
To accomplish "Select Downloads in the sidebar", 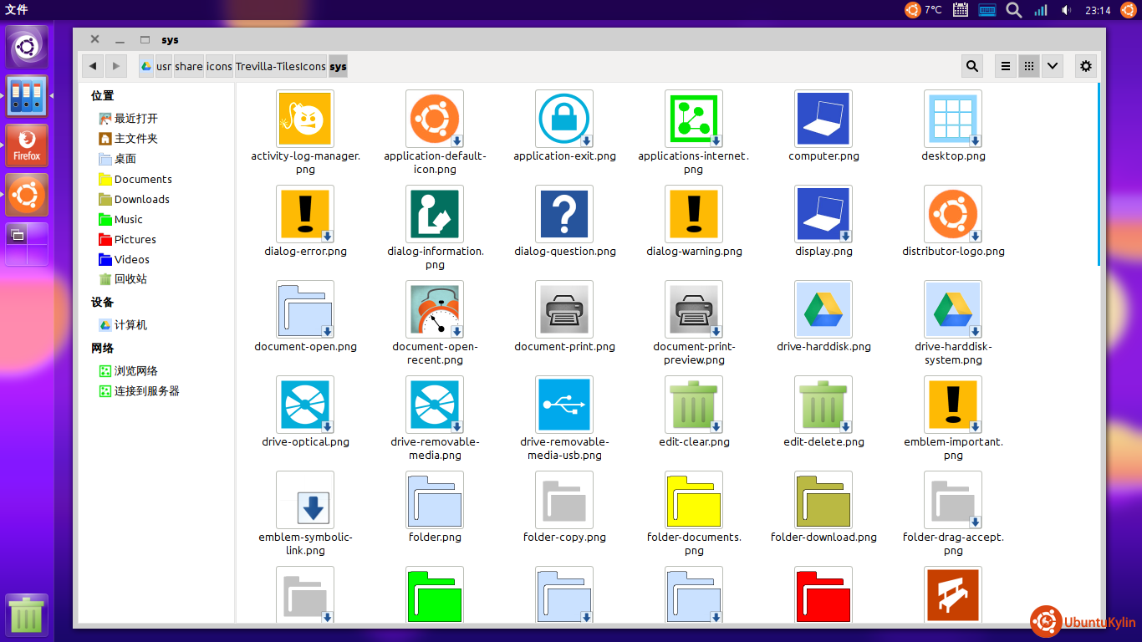I will click(141, 199).
